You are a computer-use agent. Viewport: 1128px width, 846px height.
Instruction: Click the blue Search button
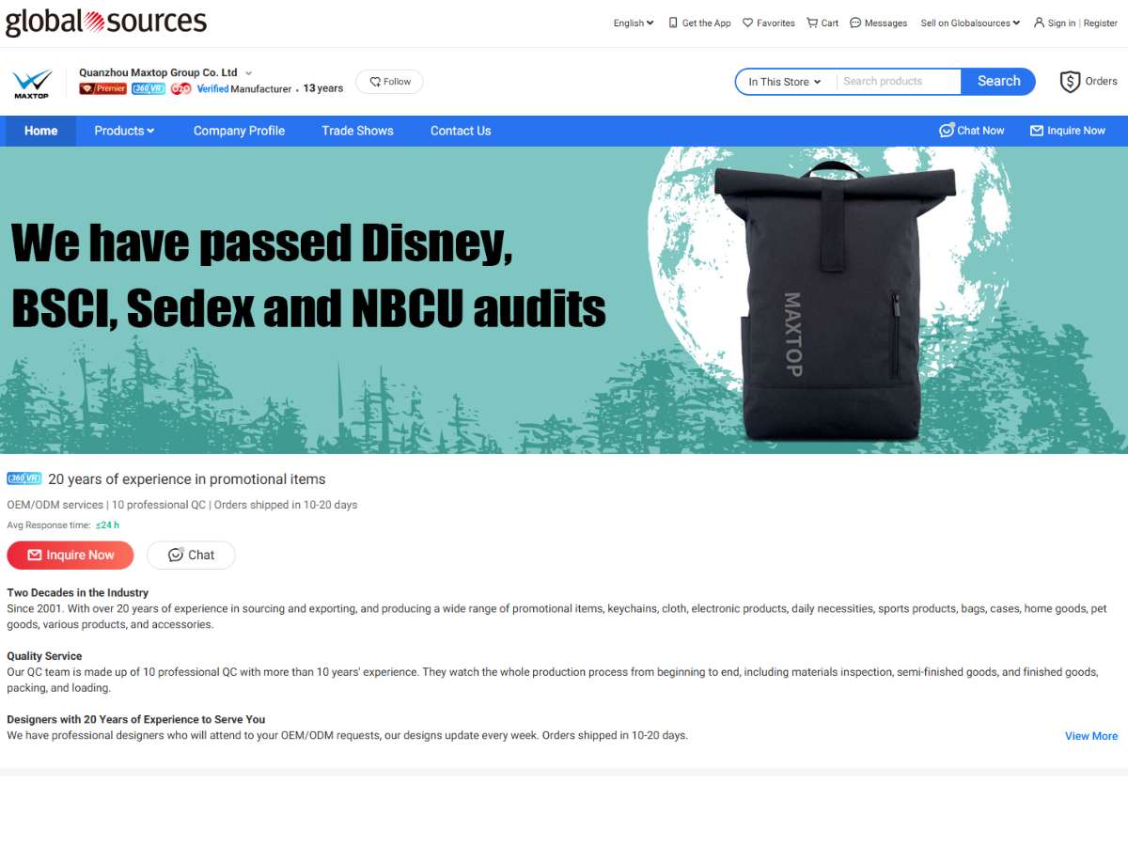[998, 82]
